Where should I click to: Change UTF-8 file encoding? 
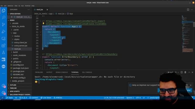[138, 98]
